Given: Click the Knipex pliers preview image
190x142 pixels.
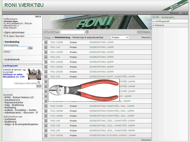Looking at the screenshot, I should tap(84, 90).
